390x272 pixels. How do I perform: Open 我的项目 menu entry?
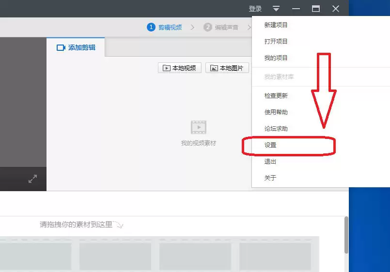click(276, 58)
